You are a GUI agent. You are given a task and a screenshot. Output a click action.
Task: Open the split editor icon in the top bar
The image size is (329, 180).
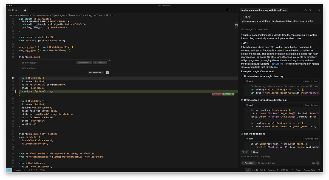(228, 10)
